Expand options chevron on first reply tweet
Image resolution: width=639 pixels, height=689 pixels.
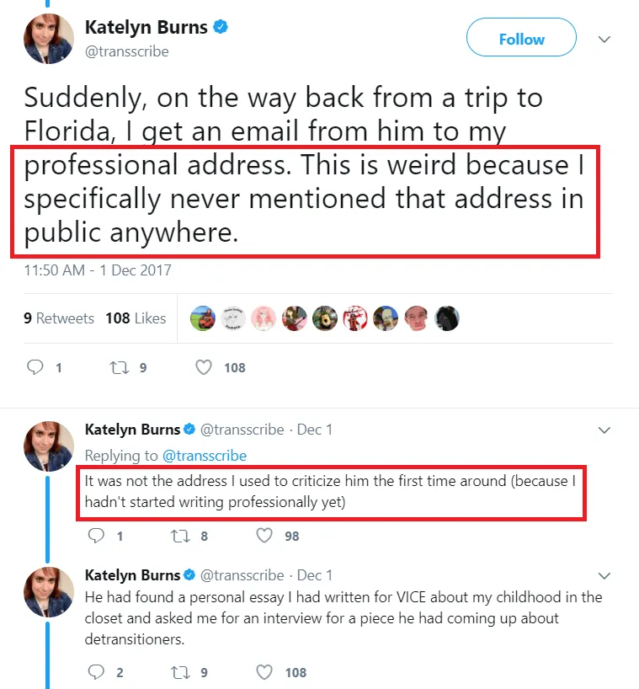[604, 430]
